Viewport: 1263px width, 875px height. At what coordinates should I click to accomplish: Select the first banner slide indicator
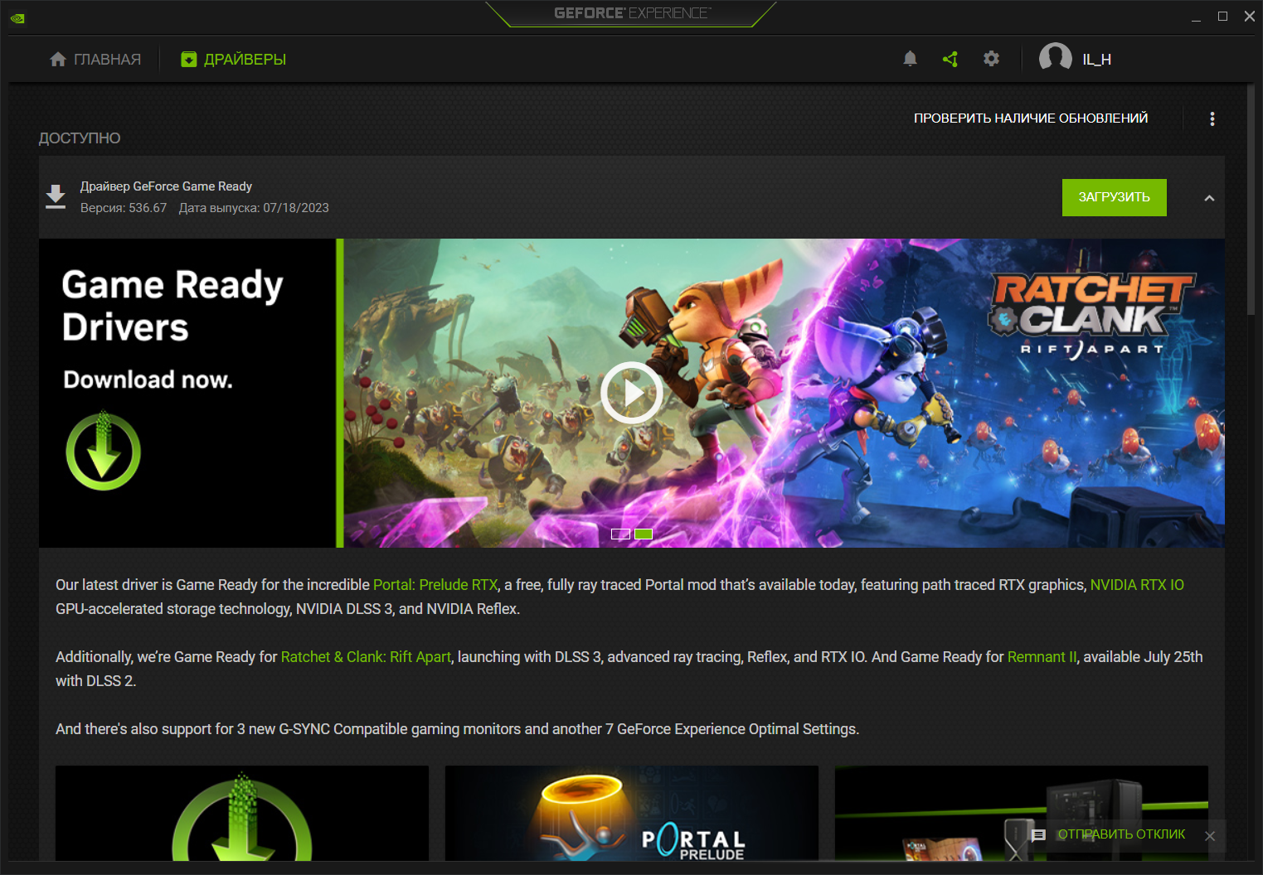[621, 534]
